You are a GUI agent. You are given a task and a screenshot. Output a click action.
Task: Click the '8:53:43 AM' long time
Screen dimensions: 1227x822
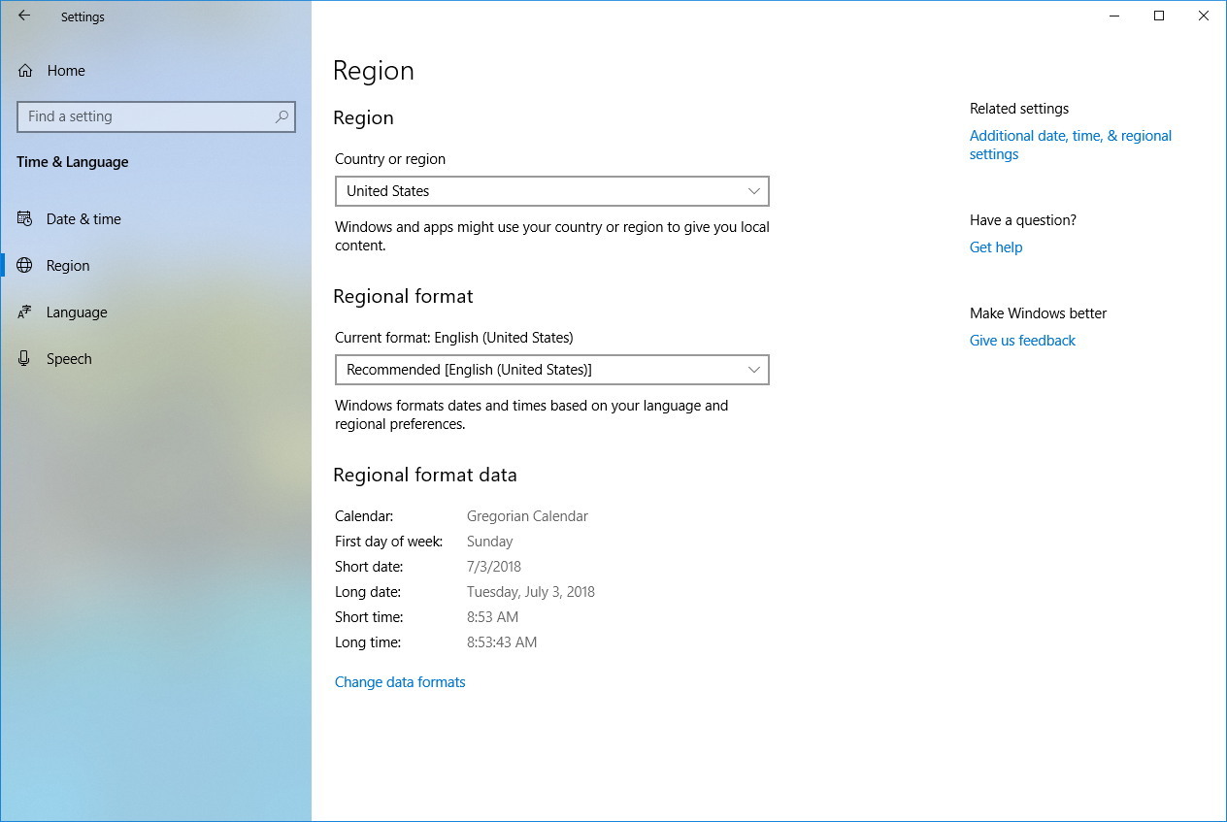pos(502,642)
